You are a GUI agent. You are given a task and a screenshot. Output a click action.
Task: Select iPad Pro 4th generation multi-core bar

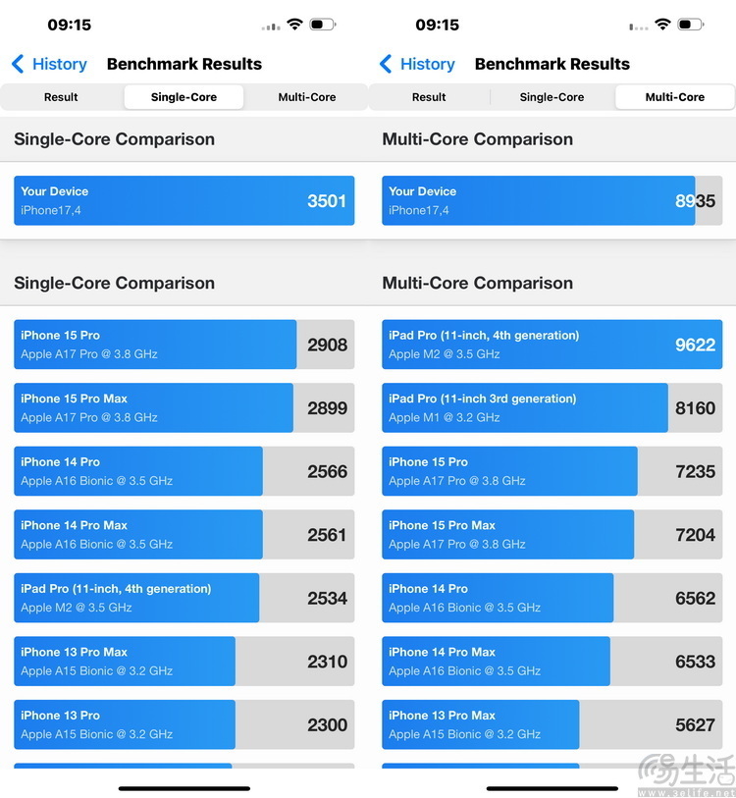click(x=552, y=345)
